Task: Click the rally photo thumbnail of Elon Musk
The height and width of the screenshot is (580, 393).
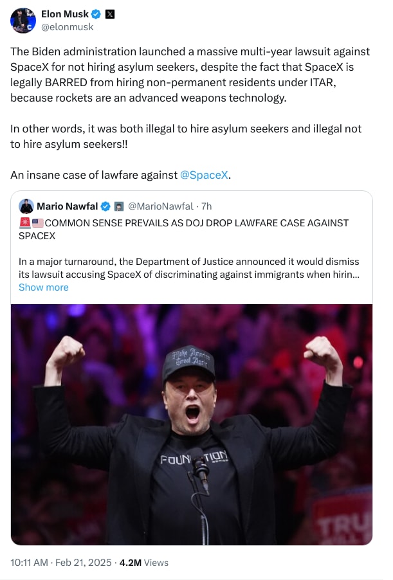Action: 192,424
